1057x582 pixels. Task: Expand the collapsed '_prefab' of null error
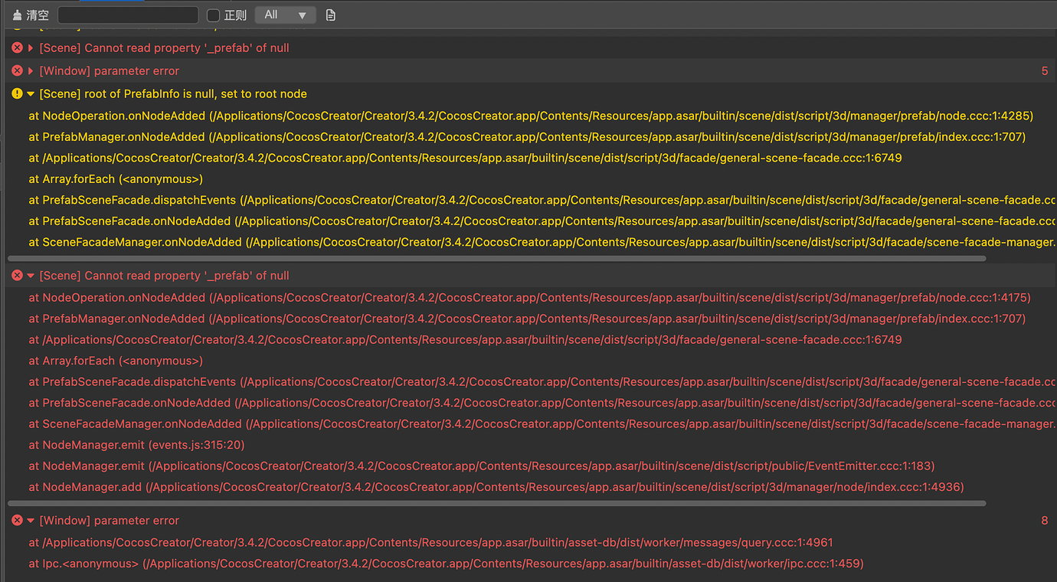click(x=31, y=47)
